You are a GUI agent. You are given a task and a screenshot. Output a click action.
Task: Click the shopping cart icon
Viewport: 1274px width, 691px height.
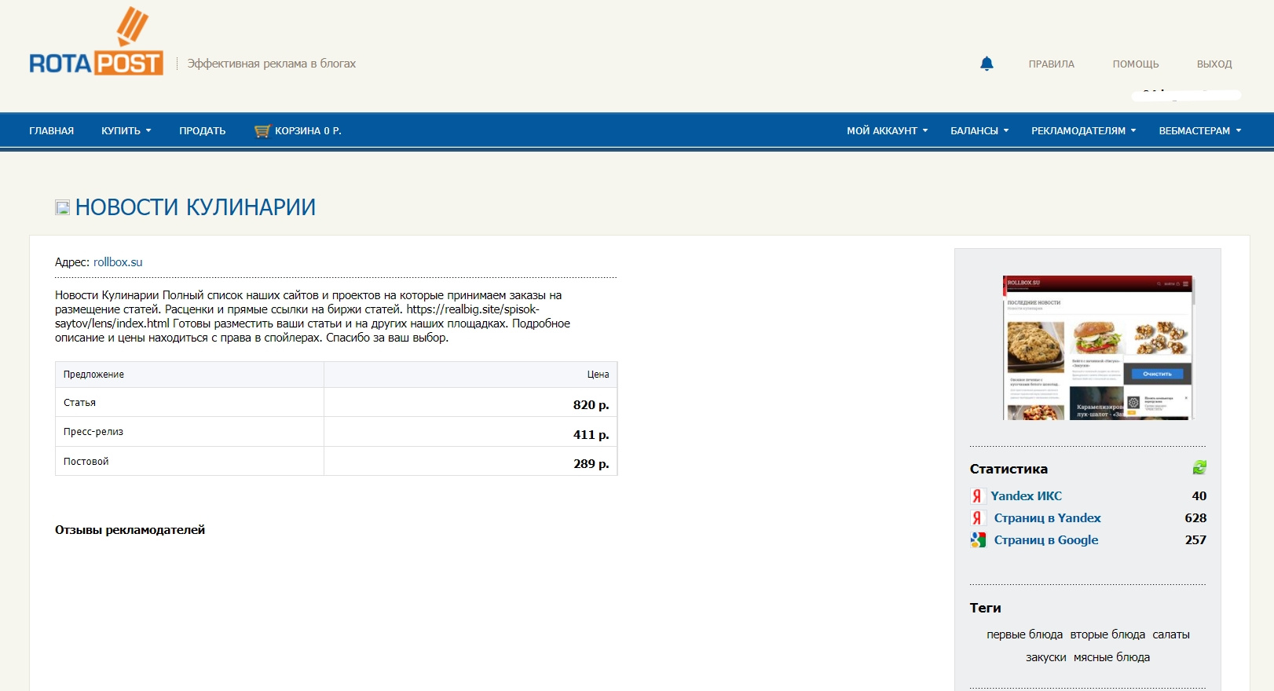262,131
